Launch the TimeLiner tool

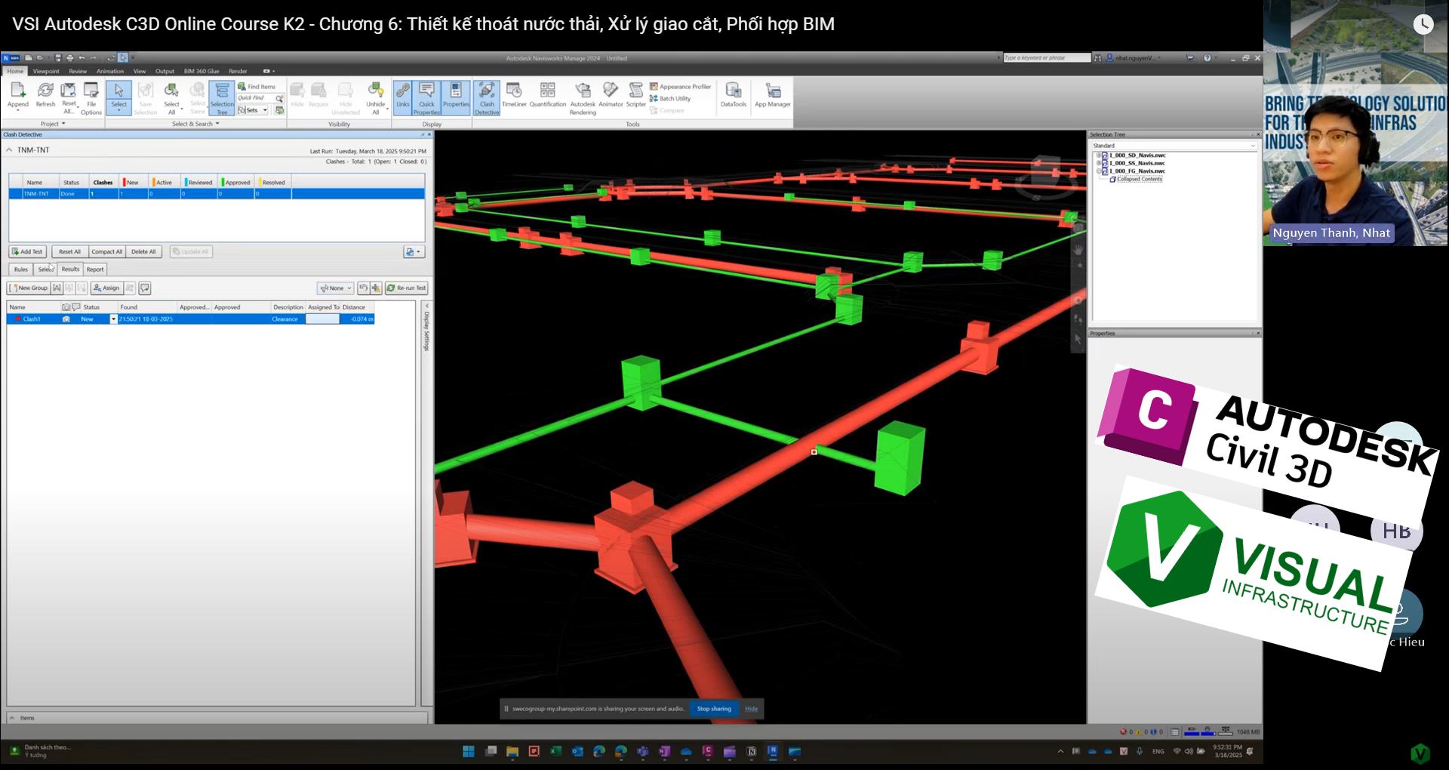point(514,96)
